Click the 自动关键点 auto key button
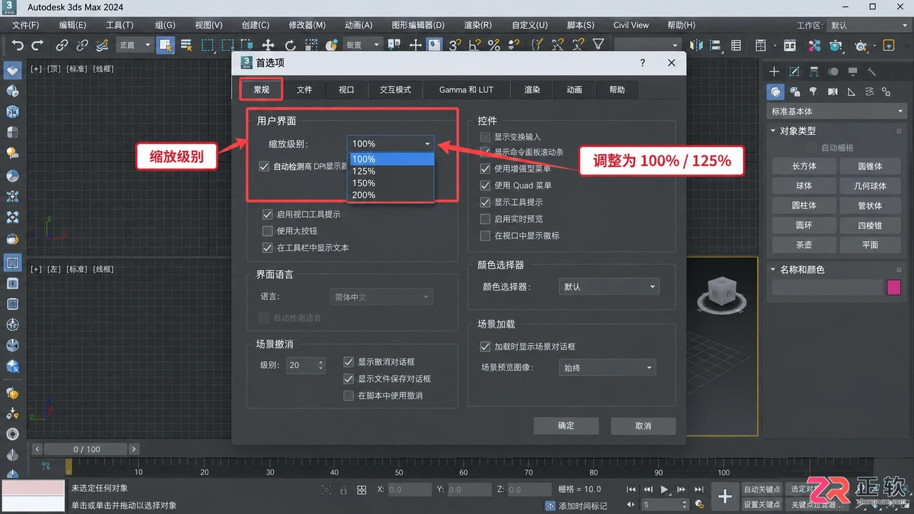914x514 pixels. tap(762, 489)
